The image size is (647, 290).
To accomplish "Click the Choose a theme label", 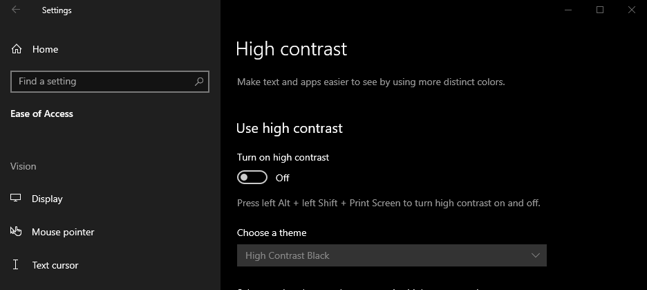I will pyautogui.click(x=272, y=233).
